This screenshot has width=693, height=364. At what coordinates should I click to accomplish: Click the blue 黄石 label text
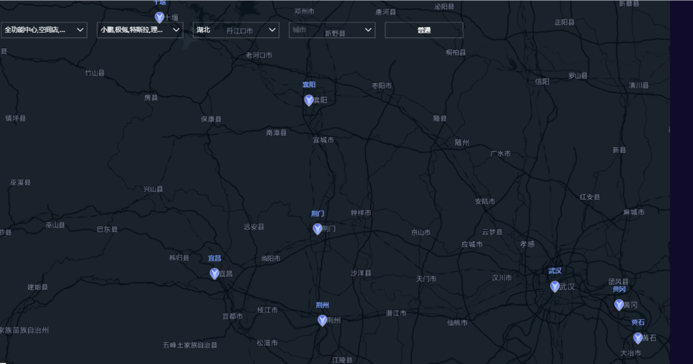638,322
